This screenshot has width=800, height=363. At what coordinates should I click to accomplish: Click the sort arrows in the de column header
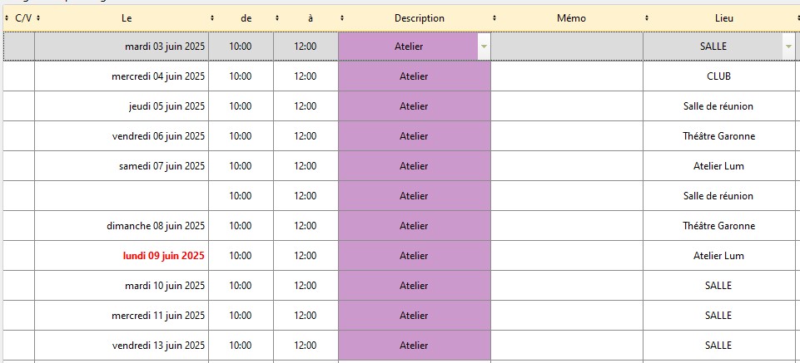277,17
